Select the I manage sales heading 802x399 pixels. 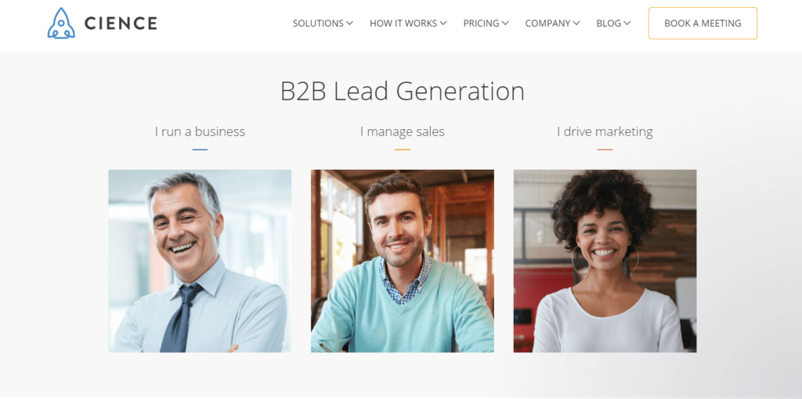pyautogui.click(x=403, y=131)
